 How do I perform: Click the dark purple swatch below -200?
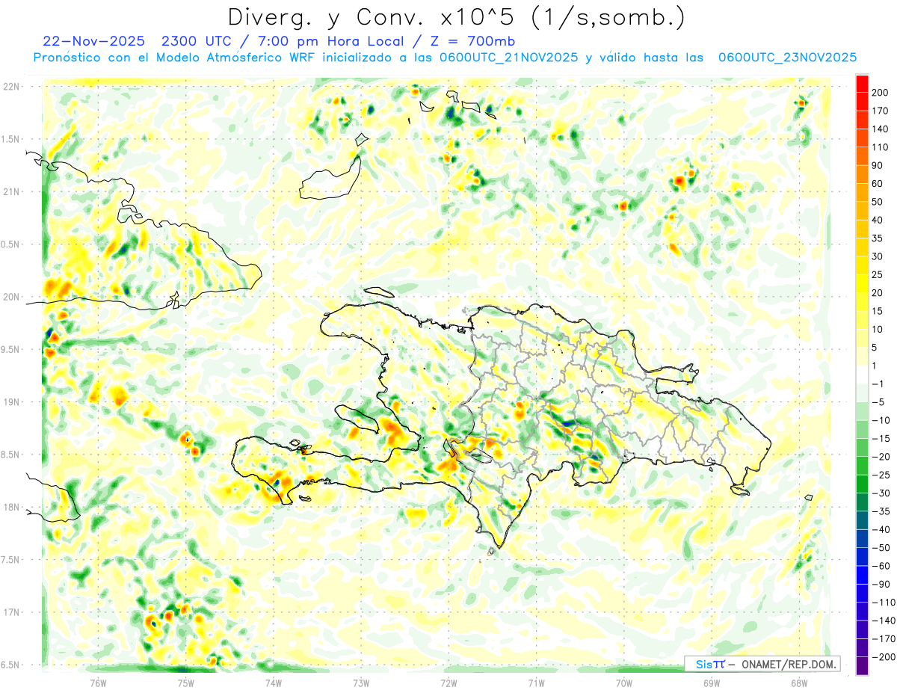click(x=862, y=666)
